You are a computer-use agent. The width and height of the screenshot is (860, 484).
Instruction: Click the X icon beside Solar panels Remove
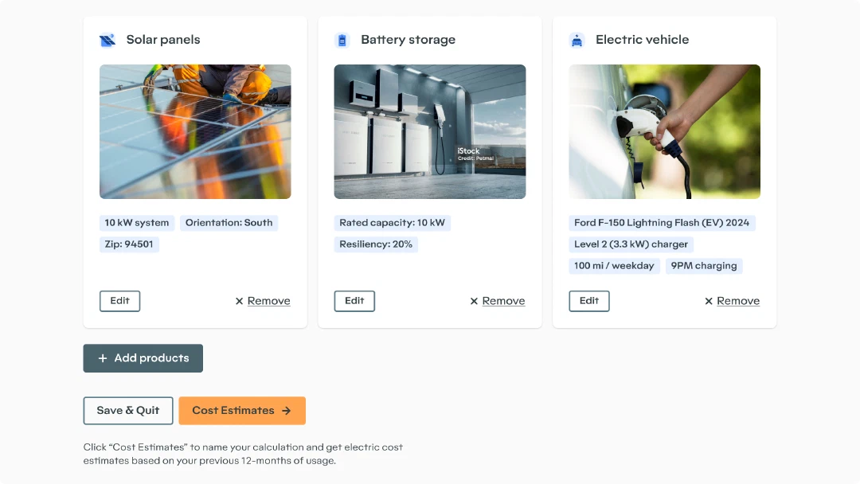click(239, 301)
